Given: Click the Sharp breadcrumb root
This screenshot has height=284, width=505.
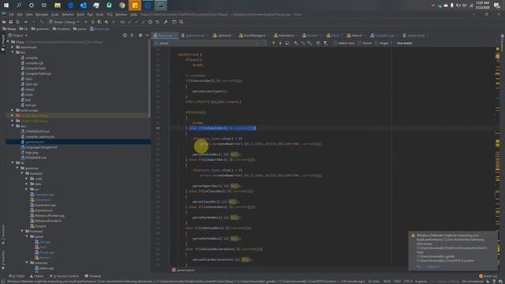Looking at the screenshot, I should tap(9, 28).
